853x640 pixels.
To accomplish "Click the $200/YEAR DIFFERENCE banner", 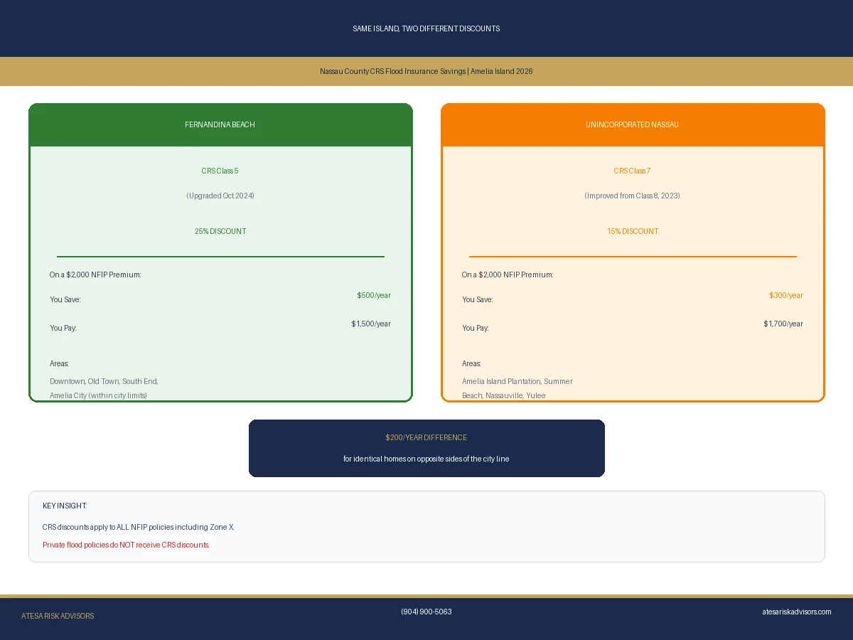I will click(x=426, y=448).
